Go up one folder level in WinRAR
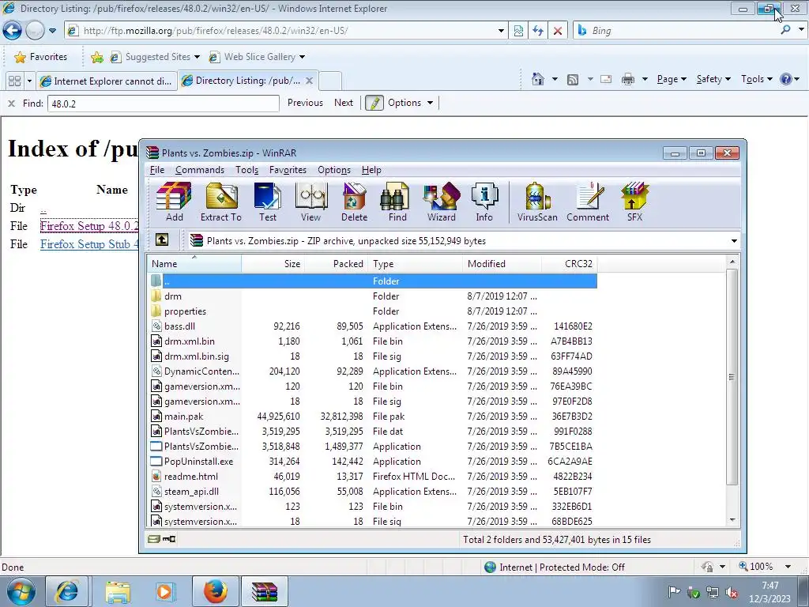 161,240
